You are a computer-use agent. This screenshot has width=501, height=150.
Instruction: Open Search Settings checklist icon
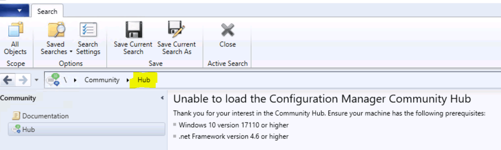click(x=88, y=30)
